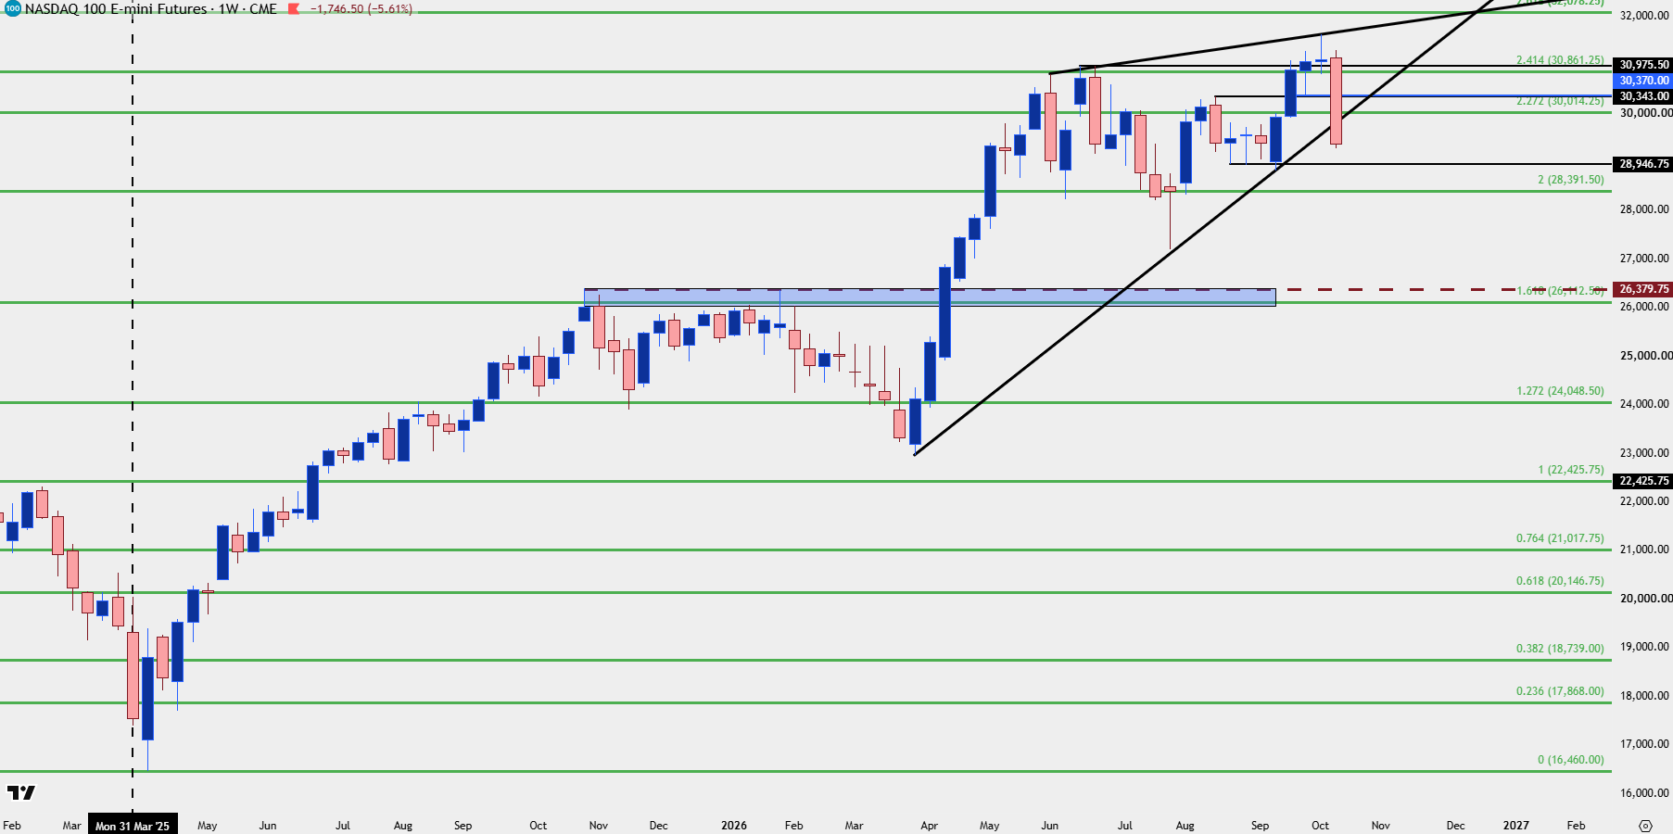The width and height of the screenshot is (1673, 834).
Task: Click the red flag marker beside CME
Action: [x=294, y=9]
